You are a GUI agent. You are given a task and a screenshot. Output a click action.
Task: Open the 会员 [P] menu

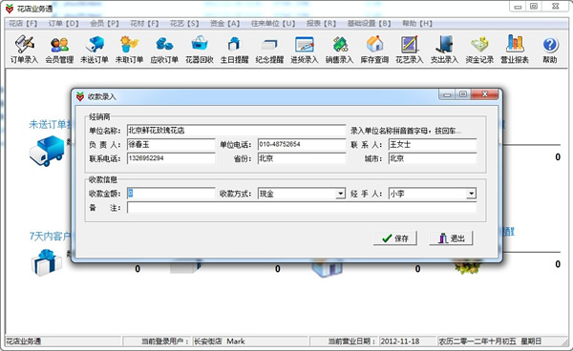[x=104, y=24]
